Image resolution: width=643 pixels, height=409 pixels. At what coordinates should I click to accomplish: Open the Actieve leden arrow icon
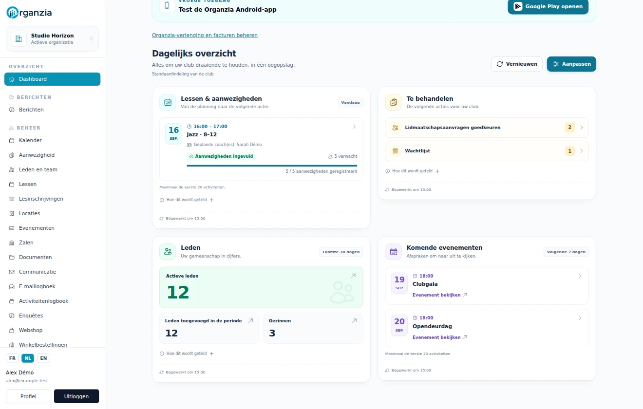(x=353, y=276)
